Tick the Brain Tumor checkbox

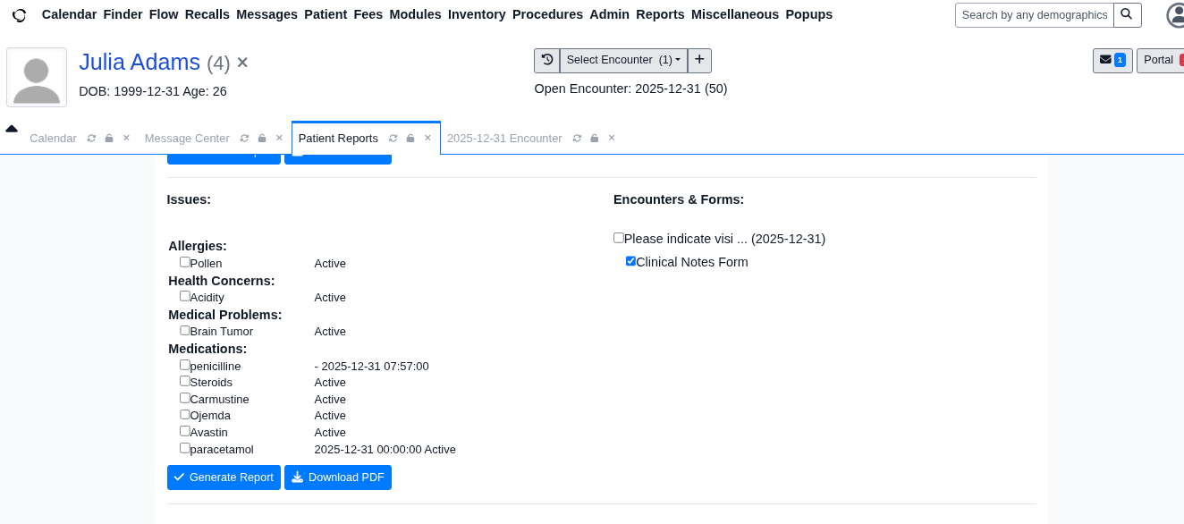tap(185, 330)
